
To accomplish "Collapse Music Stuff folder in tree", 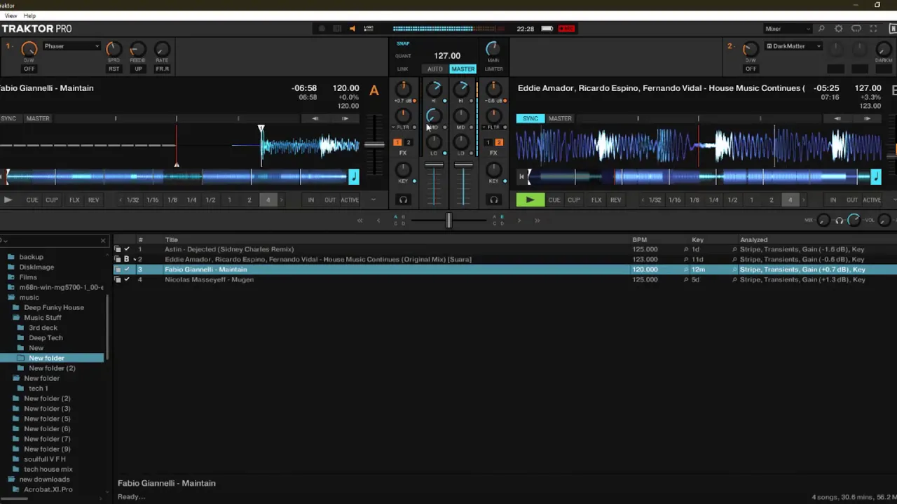I will 16,318.
